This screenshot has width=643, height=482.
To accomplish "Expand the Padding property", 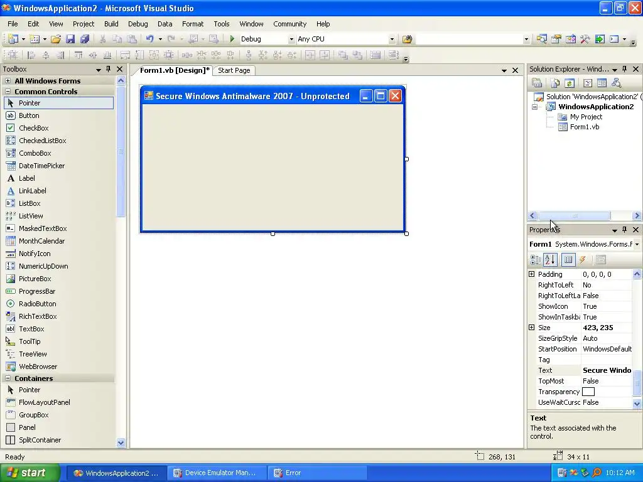I will click(531, 274).
